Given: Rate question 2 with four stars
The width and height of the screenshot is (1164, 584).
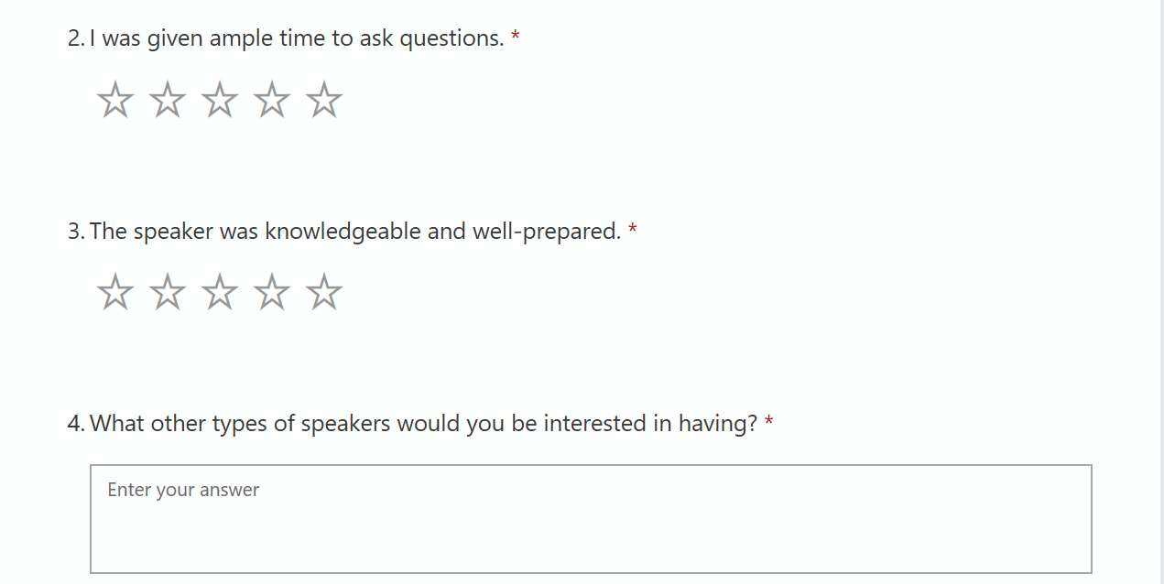Looking at the screenshot, I should coord(272,100).
